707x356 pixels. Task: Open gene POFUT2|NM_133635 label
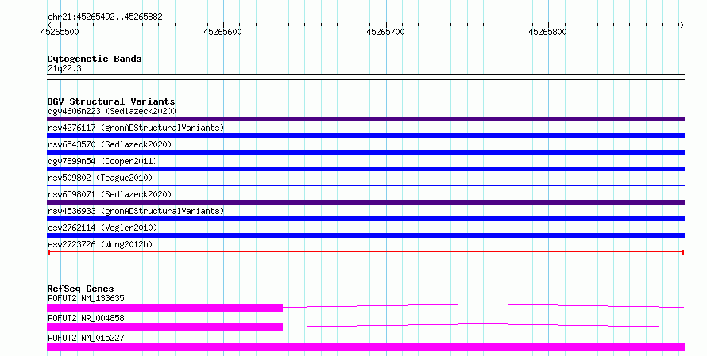[x=86, y=298]
